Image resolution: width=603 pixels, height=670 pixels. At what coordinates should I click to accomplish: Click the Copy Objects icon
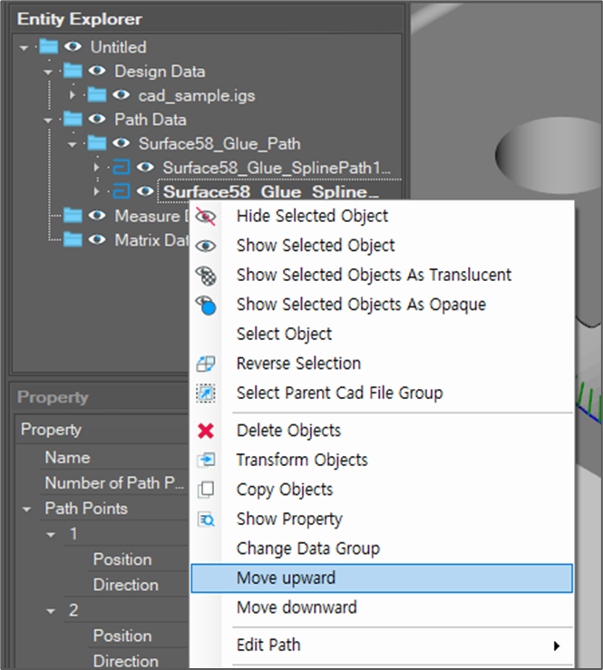[x=206, y=490]
